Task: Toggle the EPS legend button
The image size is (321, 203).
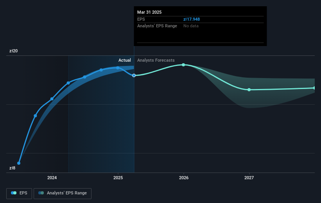Action: click(19, 193)
